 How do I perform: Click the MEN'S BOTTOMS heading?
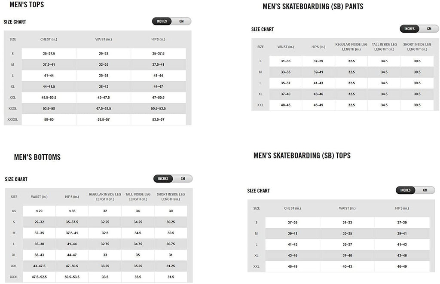(x=37, y=157)
